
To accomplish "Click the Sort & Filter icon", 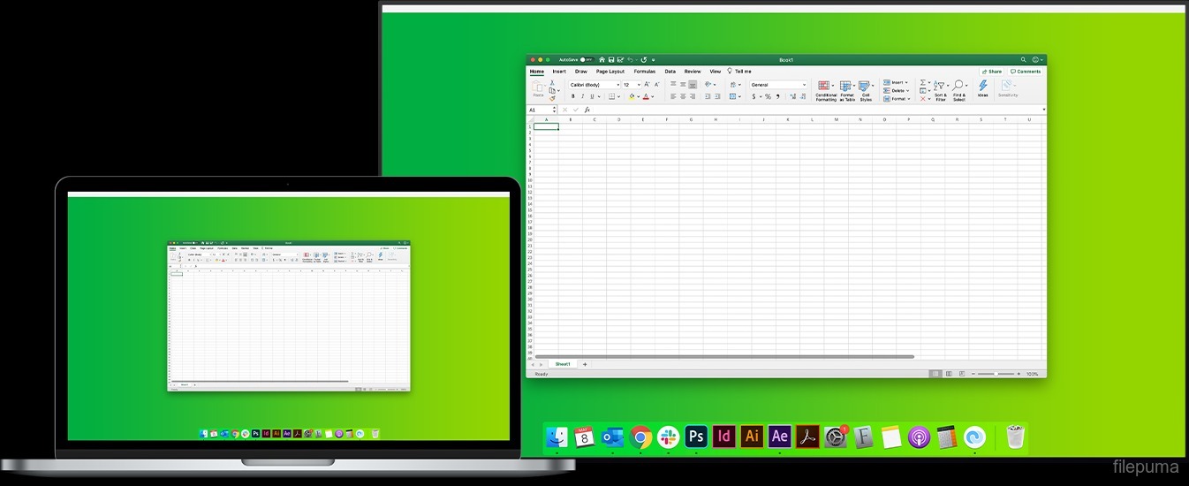I will tap(940, 87).
